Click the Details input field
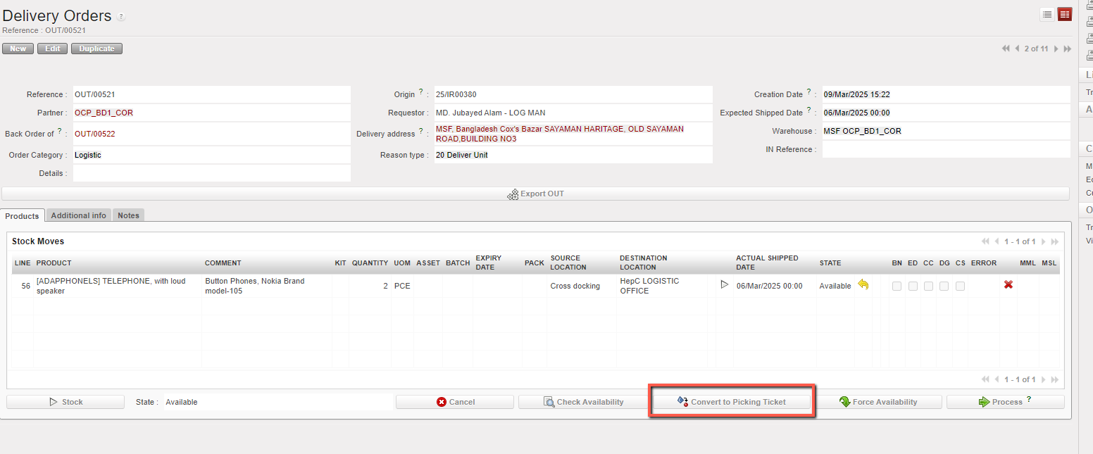The image size is (1093, 454). [x=211, y=173]
